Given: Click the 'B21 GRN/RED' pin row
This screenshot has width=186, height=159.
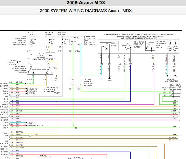Looking at the screenshot, I should 17,137.
